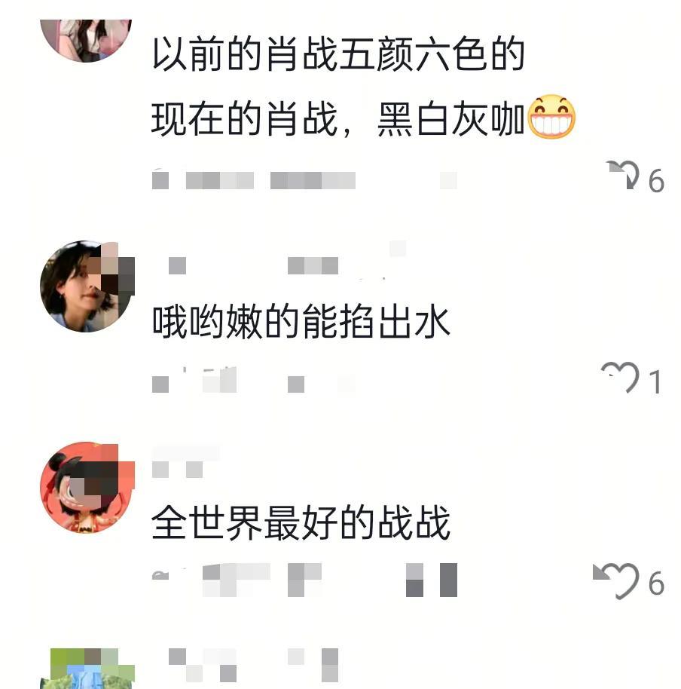The image size is (681, 689).
Task: Tap the like count 6 on the first comment
Action: click(x=656, y=181)
